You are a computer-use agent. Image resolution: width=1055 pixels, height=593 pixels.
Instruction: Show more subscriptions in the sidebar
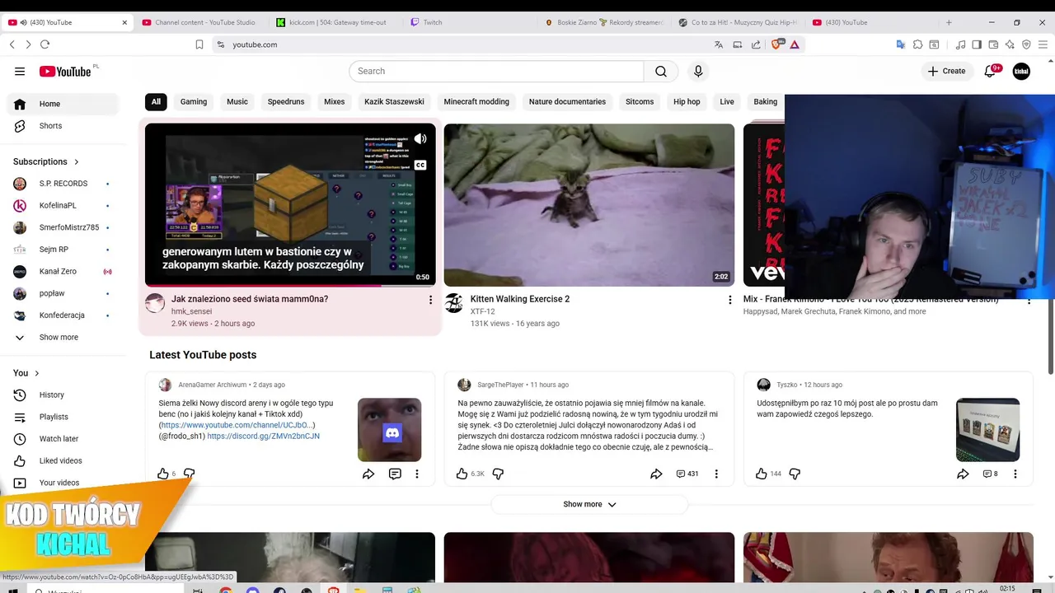pos(59,337)
